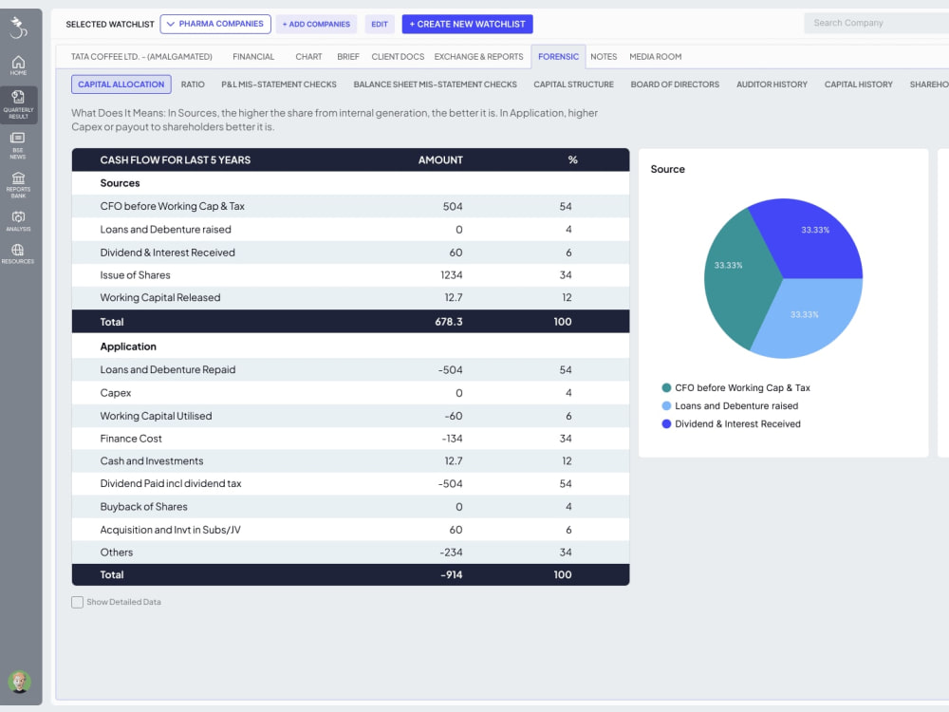
Task: Click Sources total amount 678.3
Action: (449, 322)
